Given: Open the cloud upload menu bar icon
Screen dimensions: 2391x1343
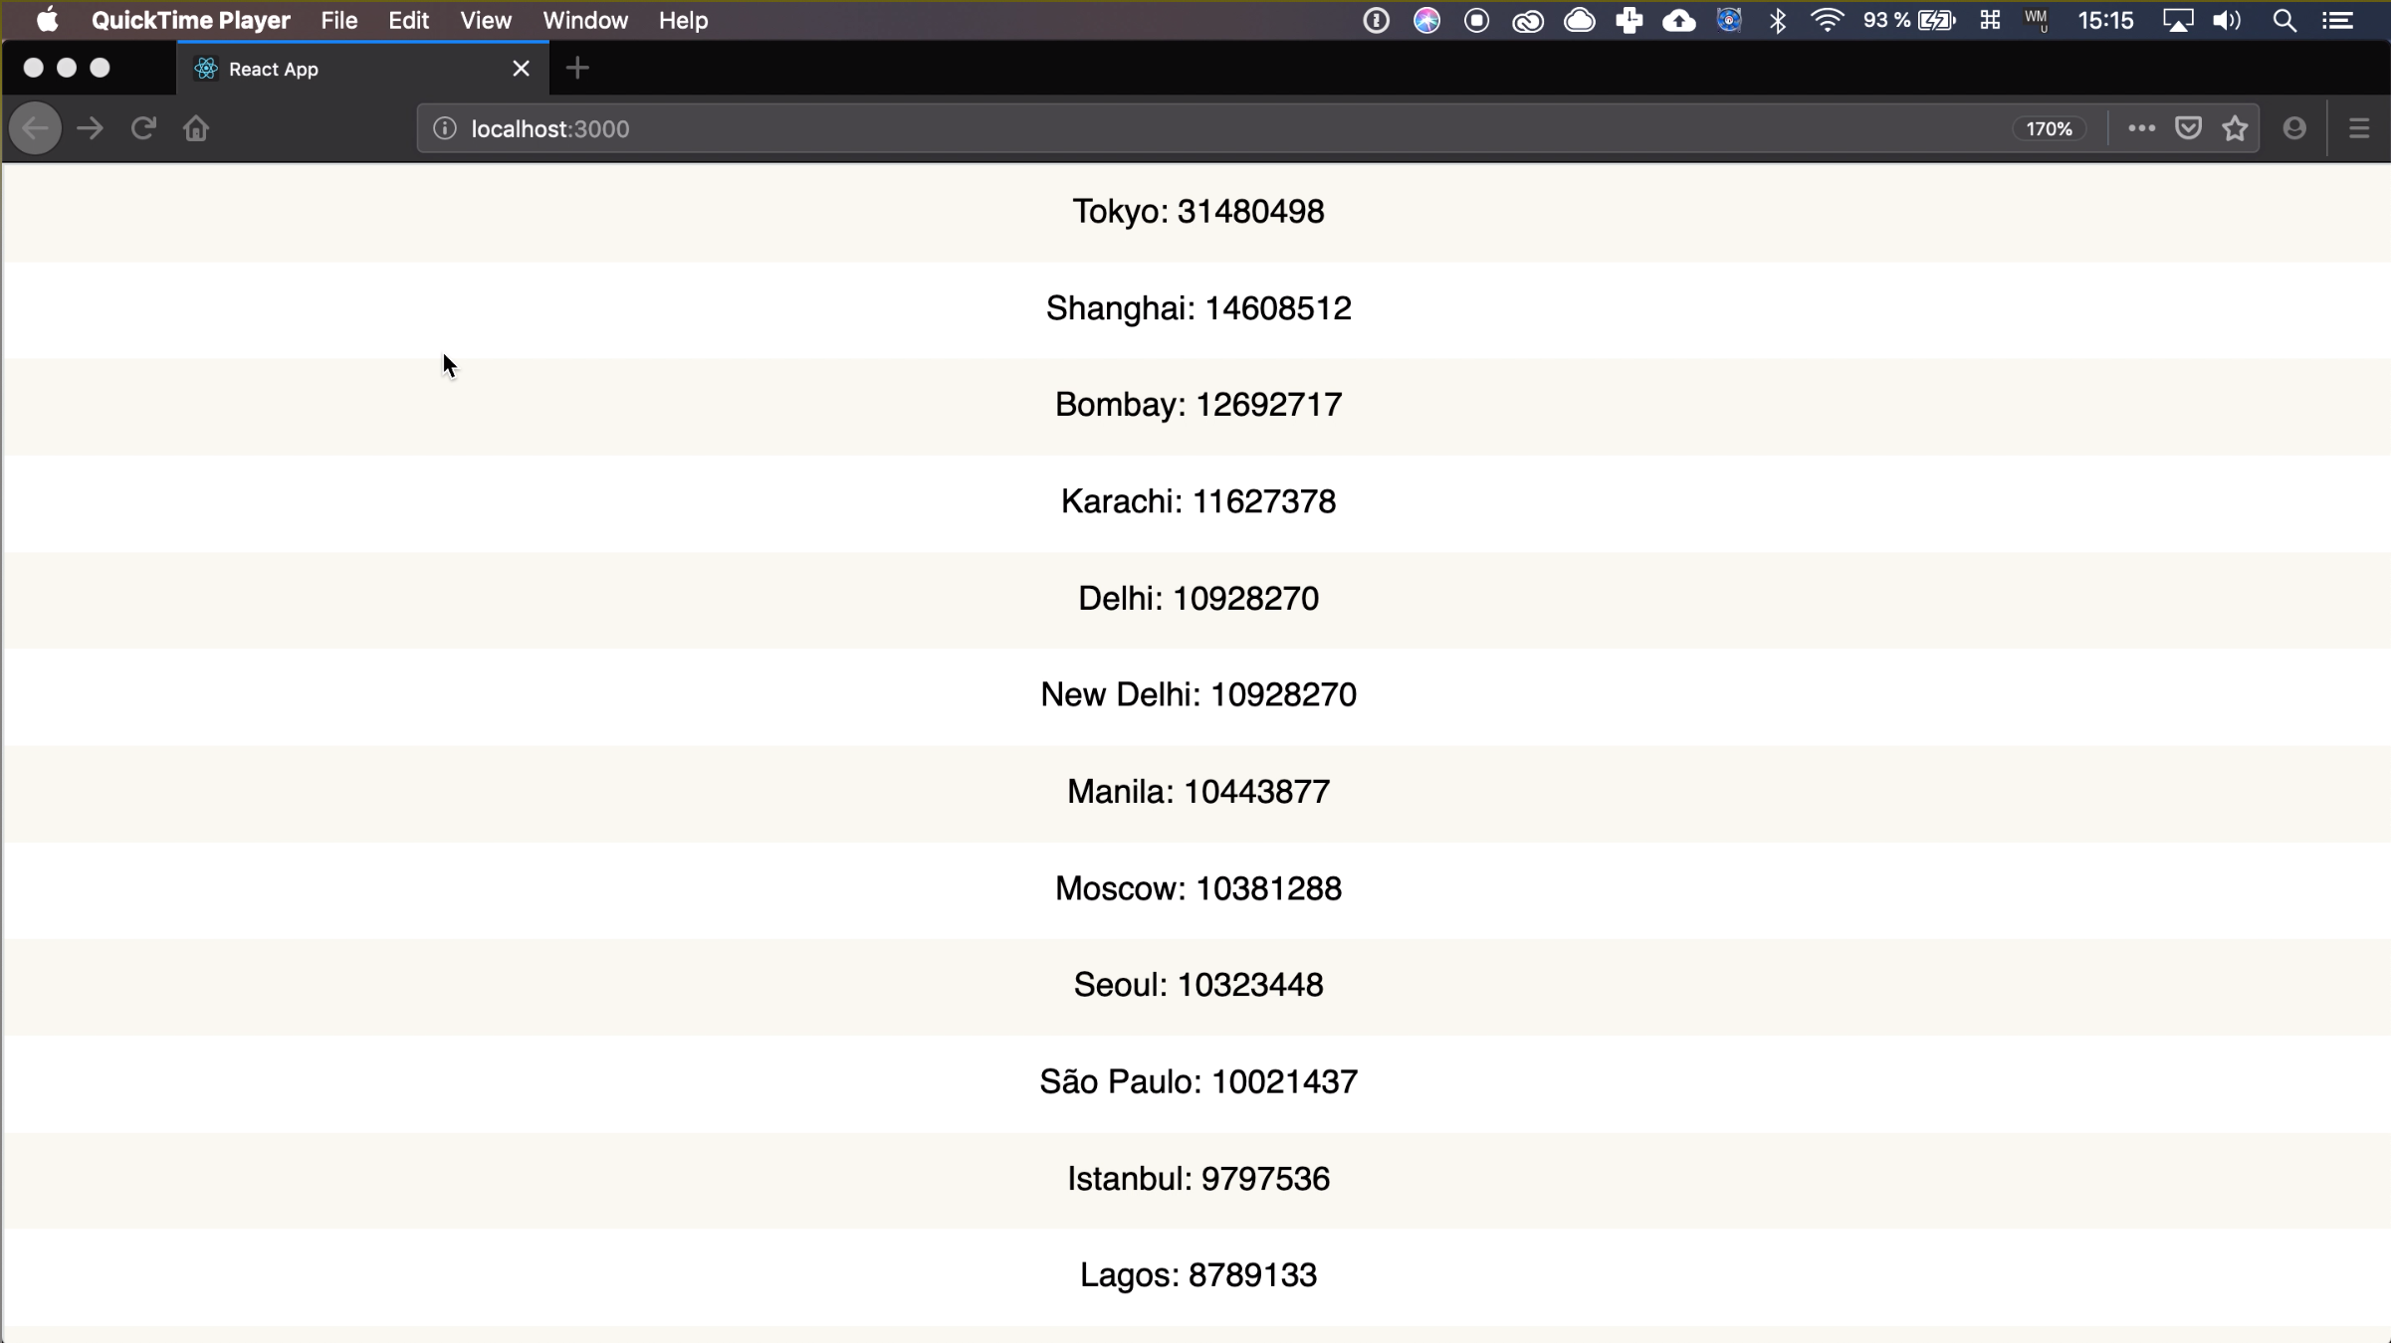Looking at the screenshot, I should pos(1679,20).
